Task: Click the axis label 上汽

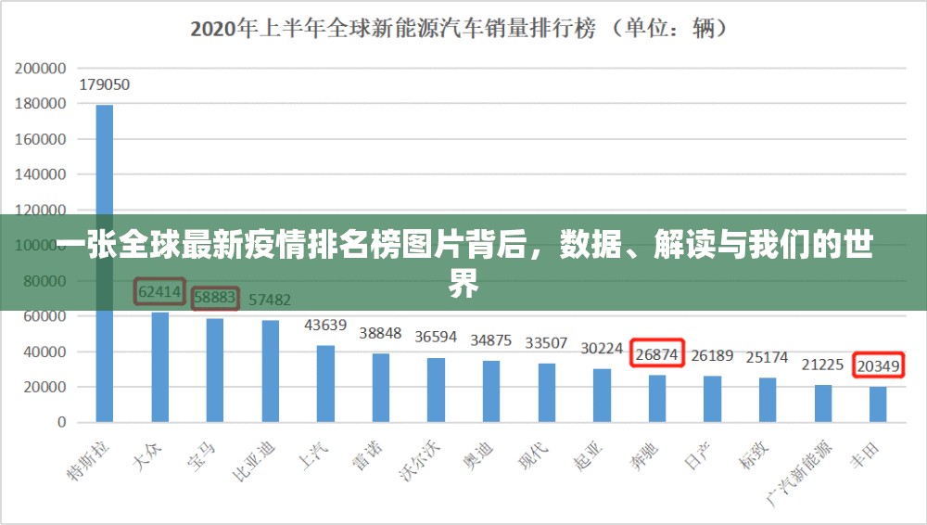Action: [312, 456]
